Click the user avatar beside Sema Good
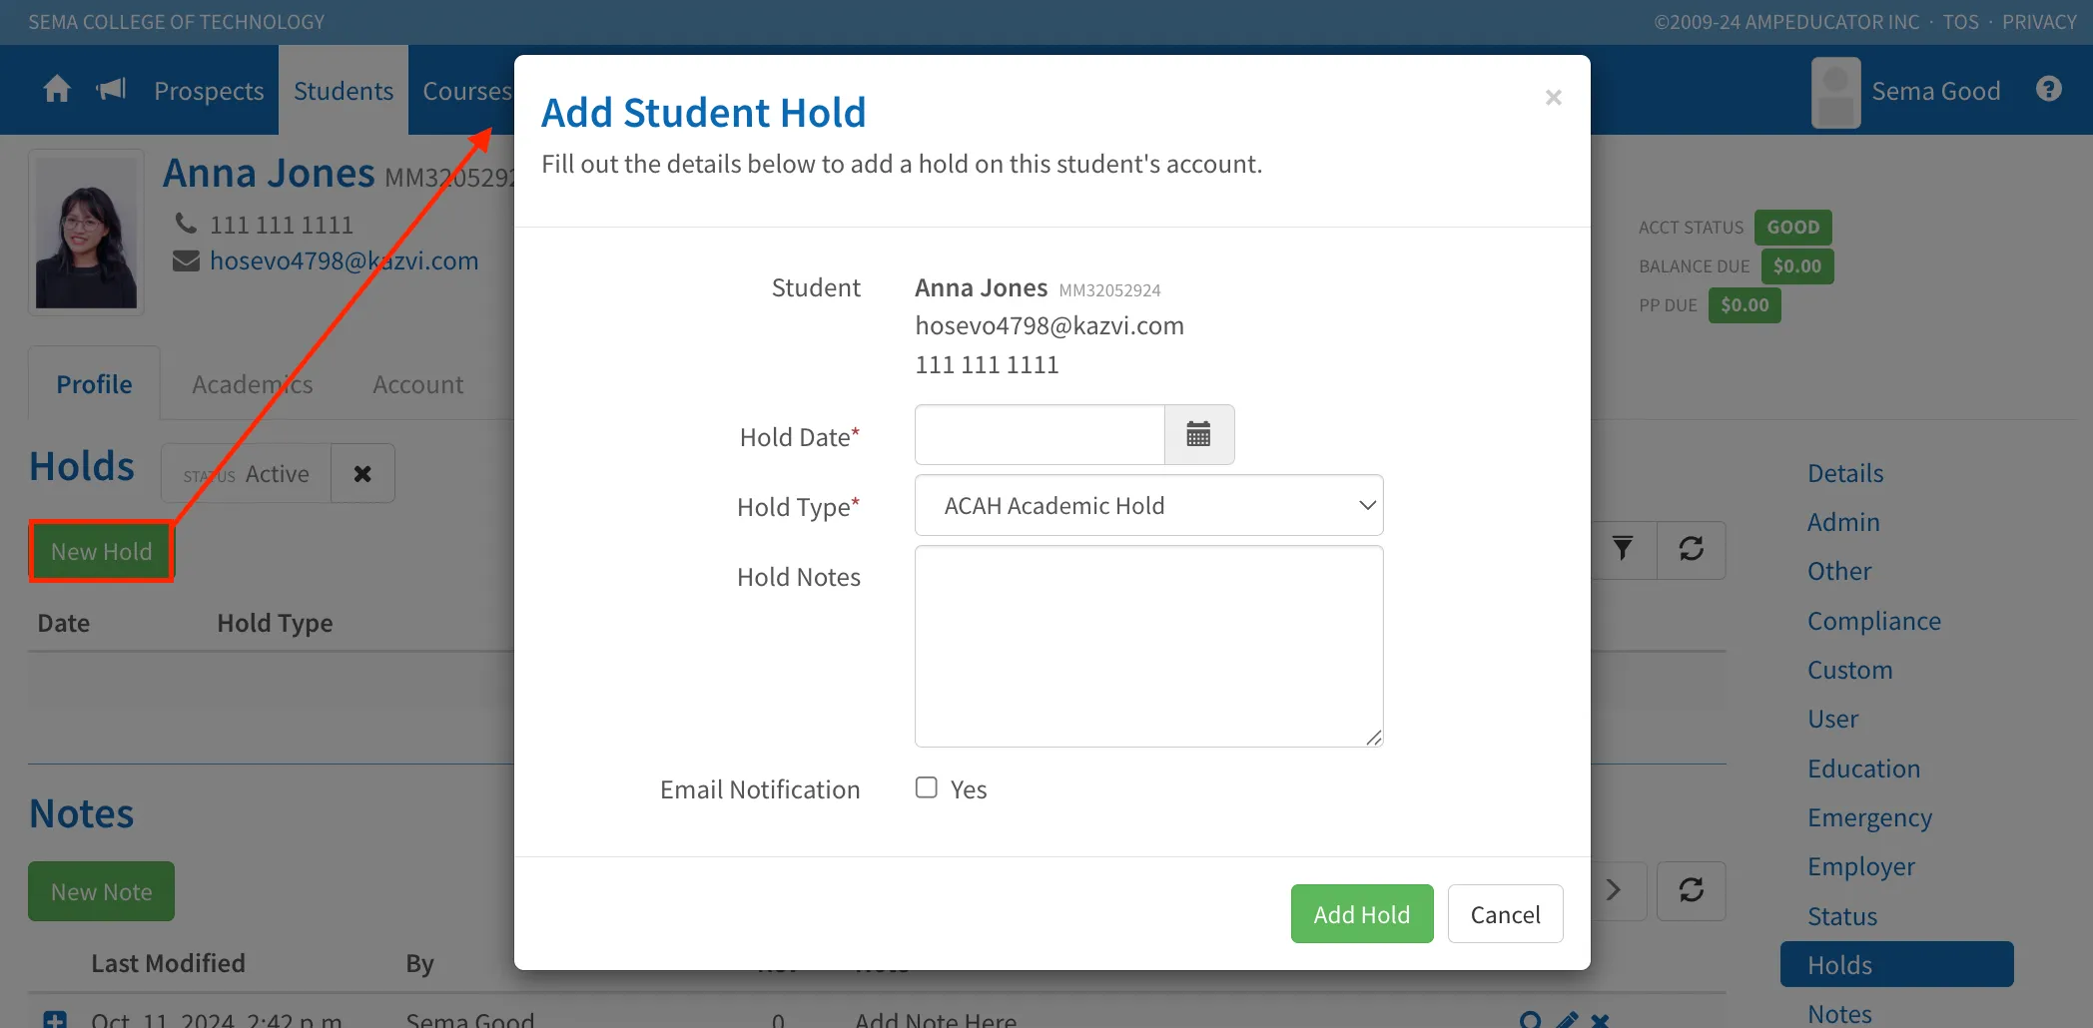This screenshot has width=2093, height=1028. click(x=1836, y=92)
